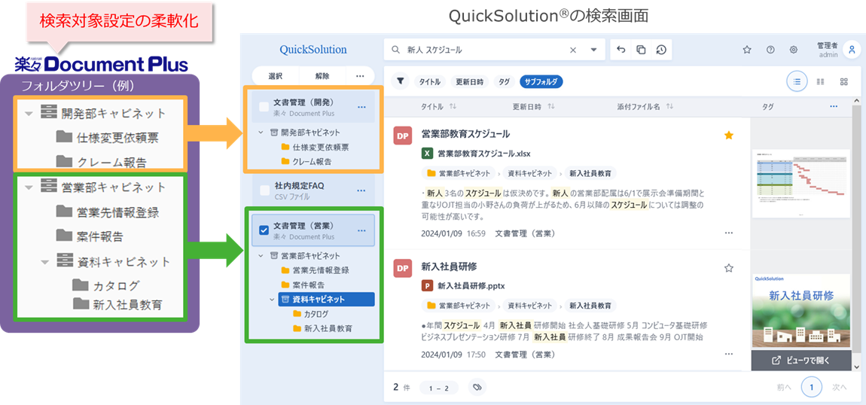866x405 pixels.
Task: Collapse 営業部キャビネット in Document Plus tree
Action: [29, 187]
